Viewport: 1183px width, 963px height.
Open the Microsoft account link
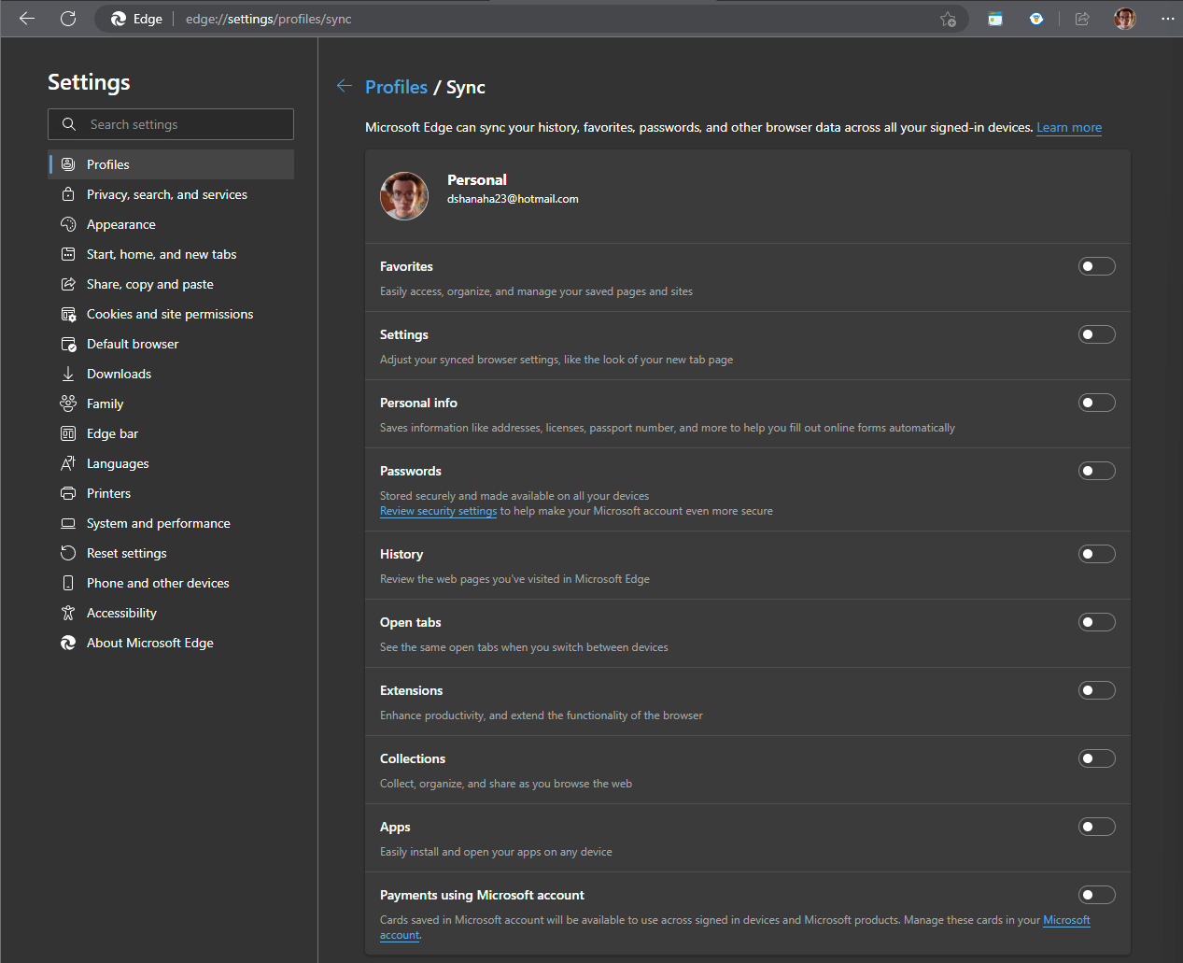click(1066, 920)
